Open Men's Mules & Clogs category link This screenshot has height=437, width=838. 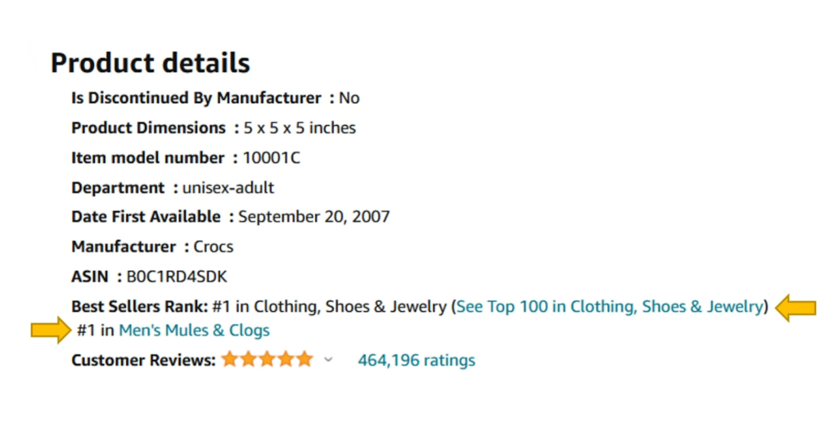pos(194,330)
